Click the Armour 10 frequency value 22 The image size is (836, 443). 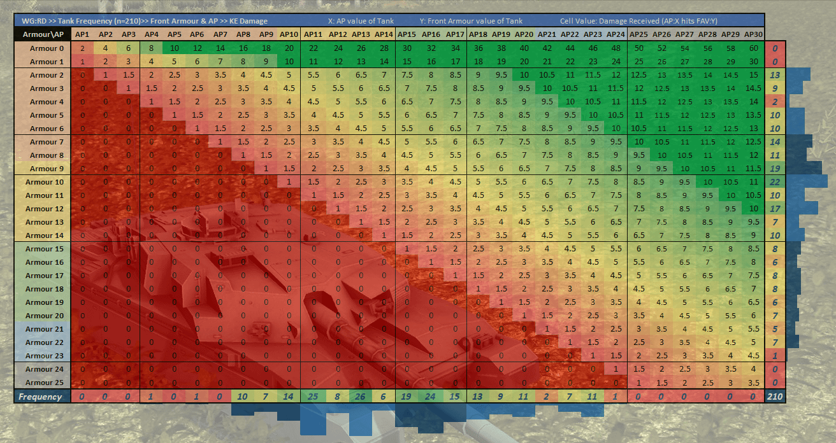point(775,182)
